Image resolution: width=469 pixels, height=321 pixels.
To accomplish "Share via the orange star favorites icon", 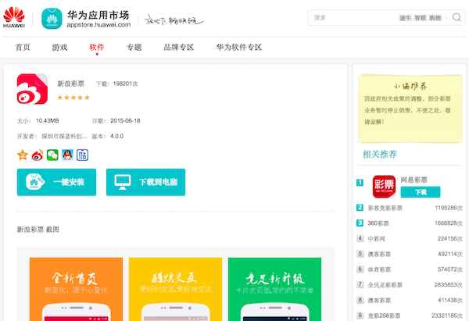I will coord(23,155).
